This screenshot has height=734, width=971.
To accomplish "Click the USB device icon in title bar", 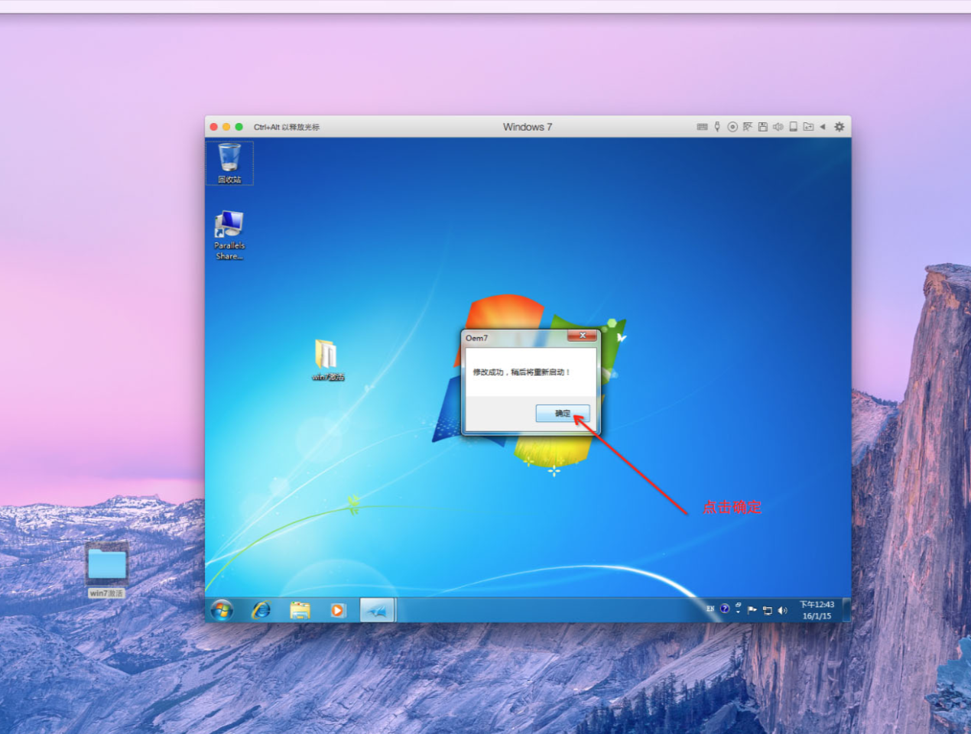I will (x=717, y=127).
